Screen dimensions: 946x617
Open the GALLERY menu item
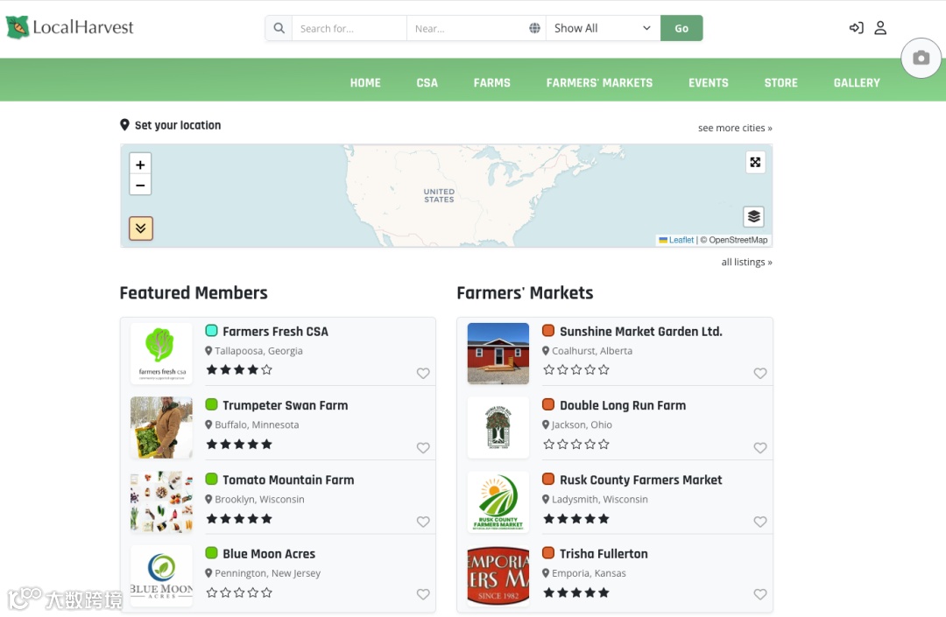pos(857,82)
